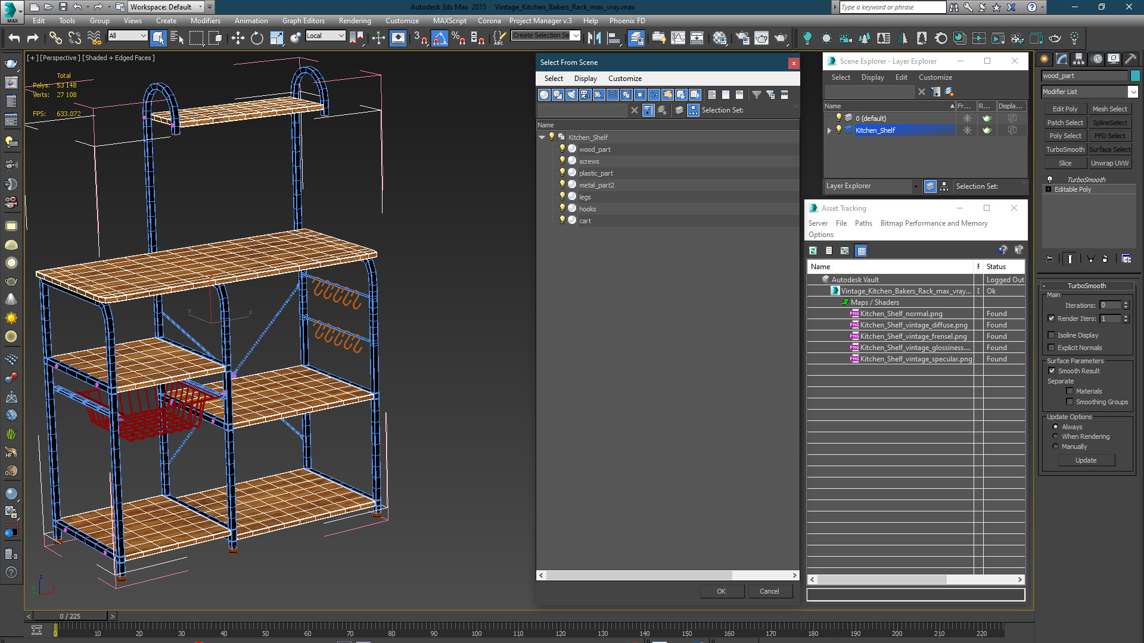Click Configure Modifier Sets icon
The width and height of the screenshot is (1144, 643).
(1126, 258)
